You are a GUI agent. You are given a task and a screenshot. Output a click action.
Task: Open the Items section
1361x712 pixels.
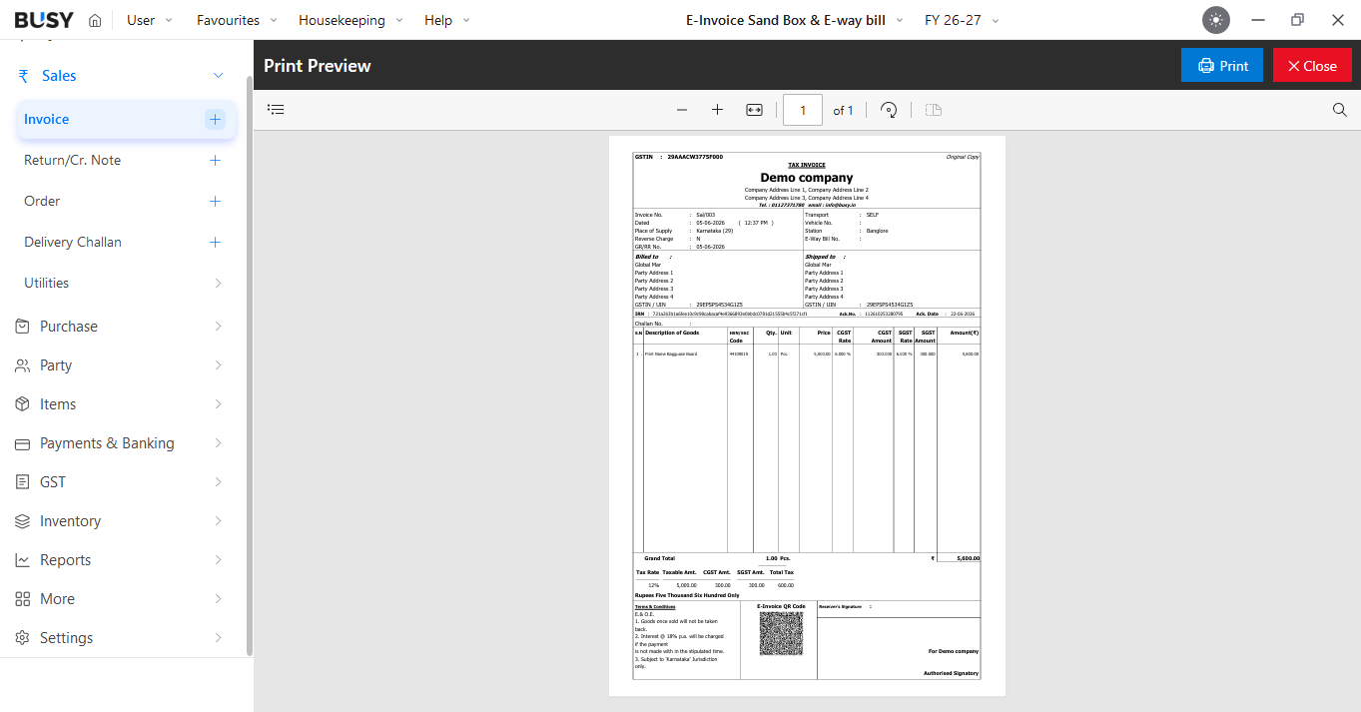pos(58,404)
